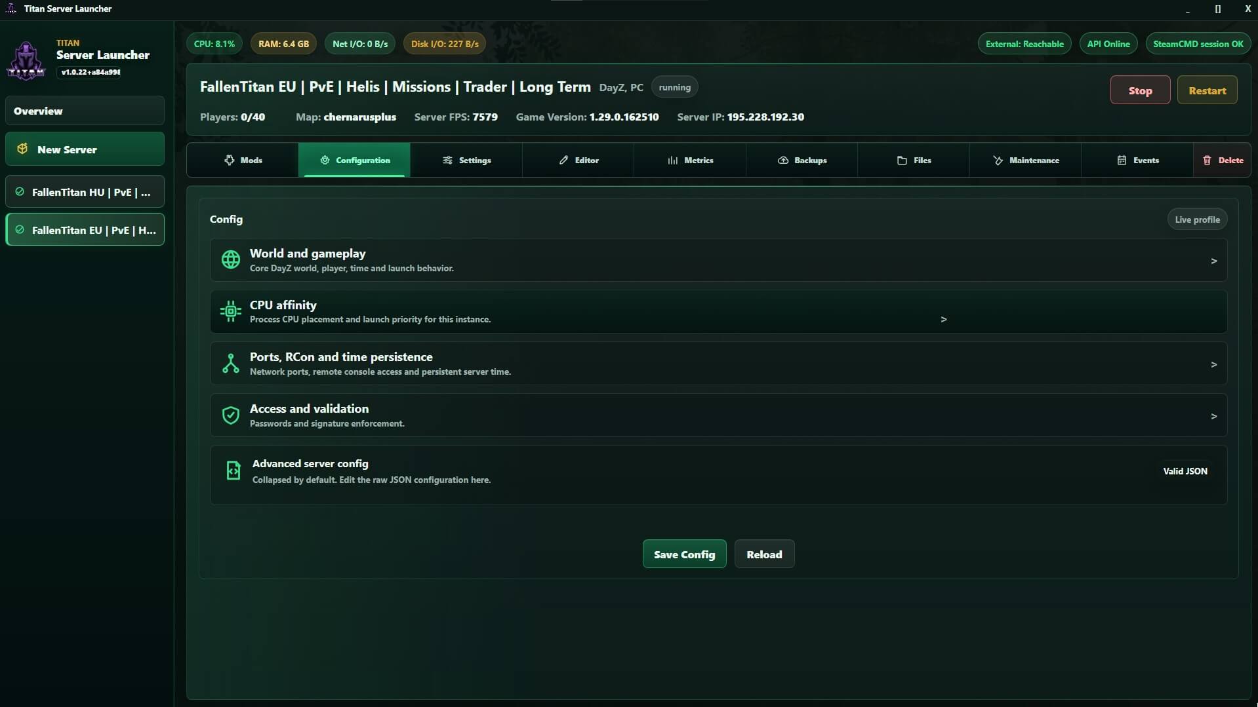Click the status check icon on FallenTitan HU
The image size is (1258, 707).
20,192
